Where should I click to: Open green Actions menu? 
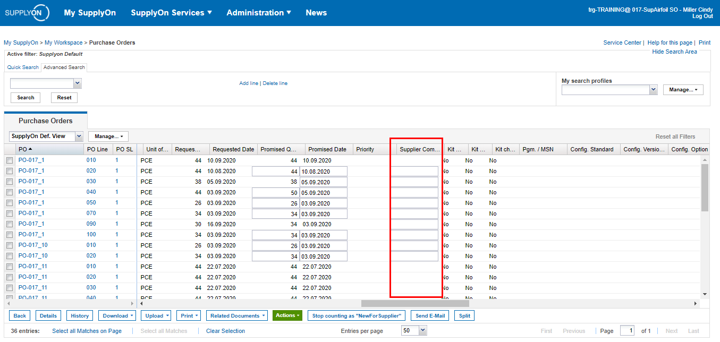(x=287, y=315)
